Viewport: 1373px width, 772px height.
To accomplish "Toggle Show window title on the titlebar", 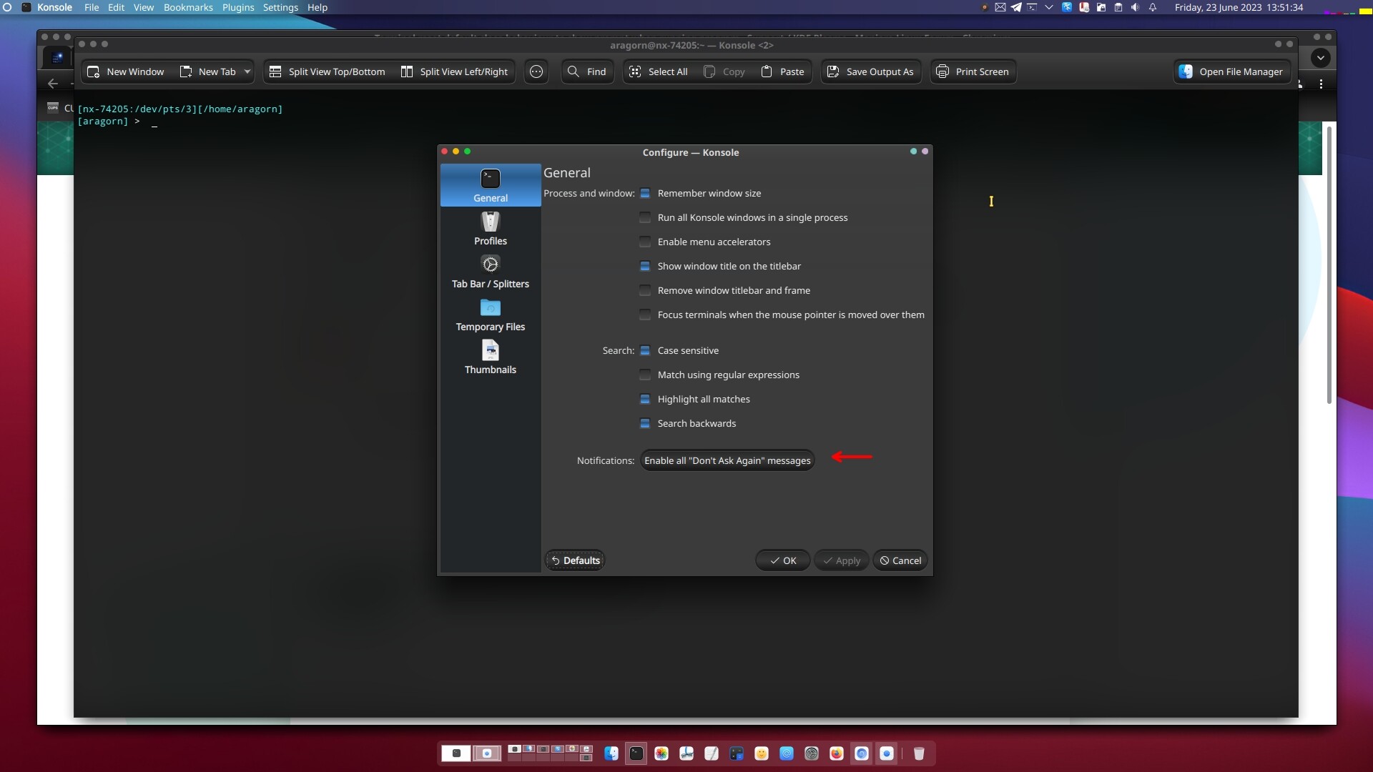I will pyautogui.click(x=645, y=267).
